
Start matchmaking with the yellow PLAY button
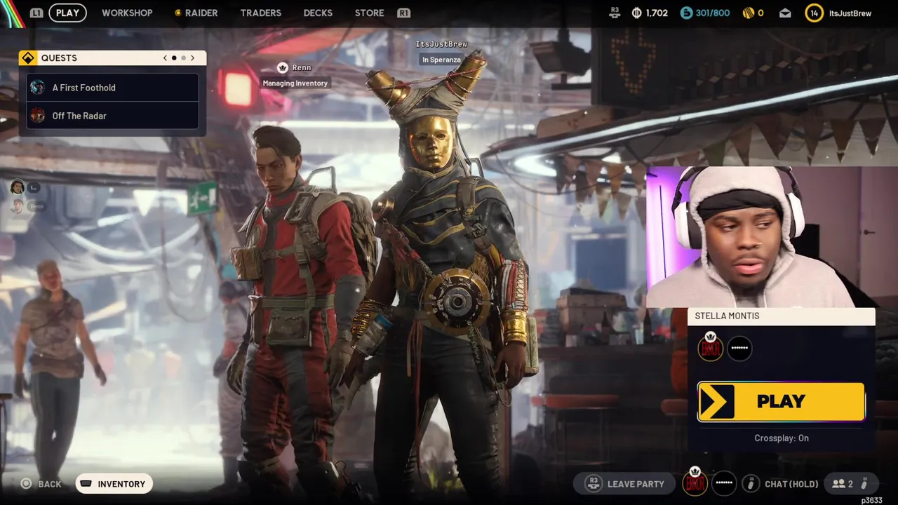(781, 401)
